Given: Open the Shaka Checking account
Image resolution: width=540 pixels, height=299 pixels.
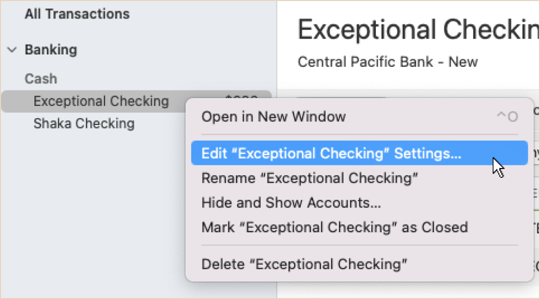Looking at the screenshot, I should 84,123.
